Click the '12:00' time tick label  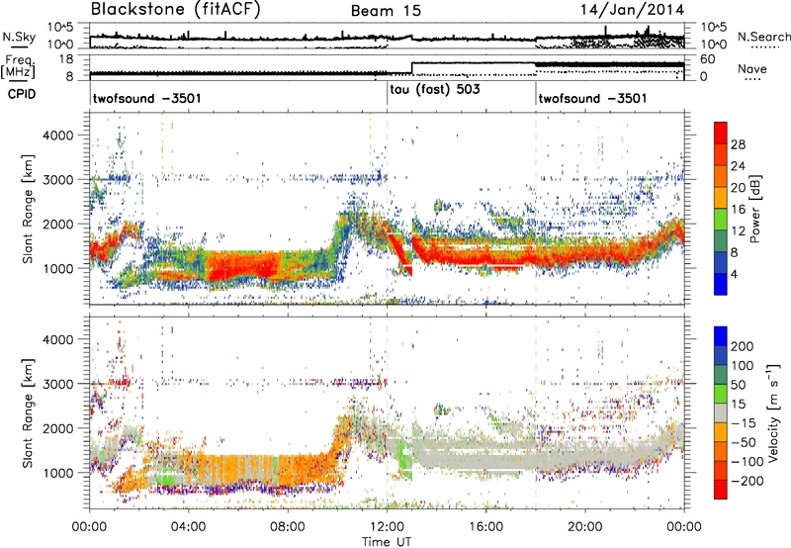[387, 527]
